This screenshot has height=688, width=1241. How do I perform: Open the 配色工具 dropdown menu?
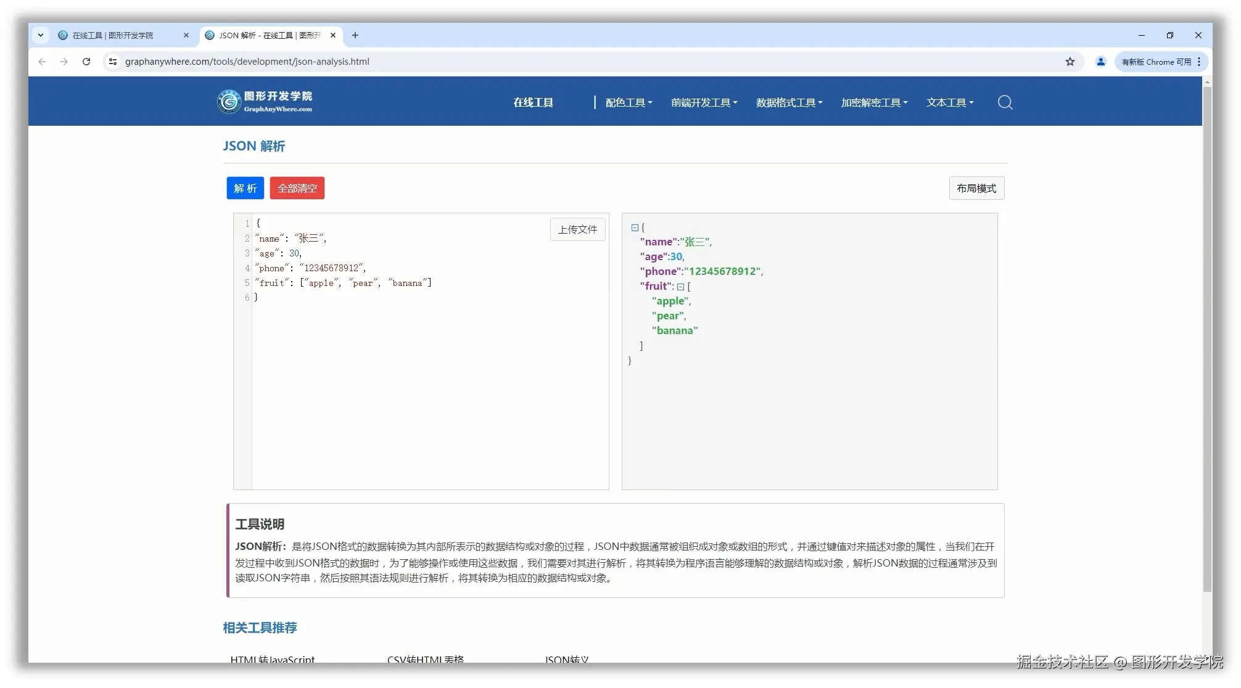click(628, 102)
